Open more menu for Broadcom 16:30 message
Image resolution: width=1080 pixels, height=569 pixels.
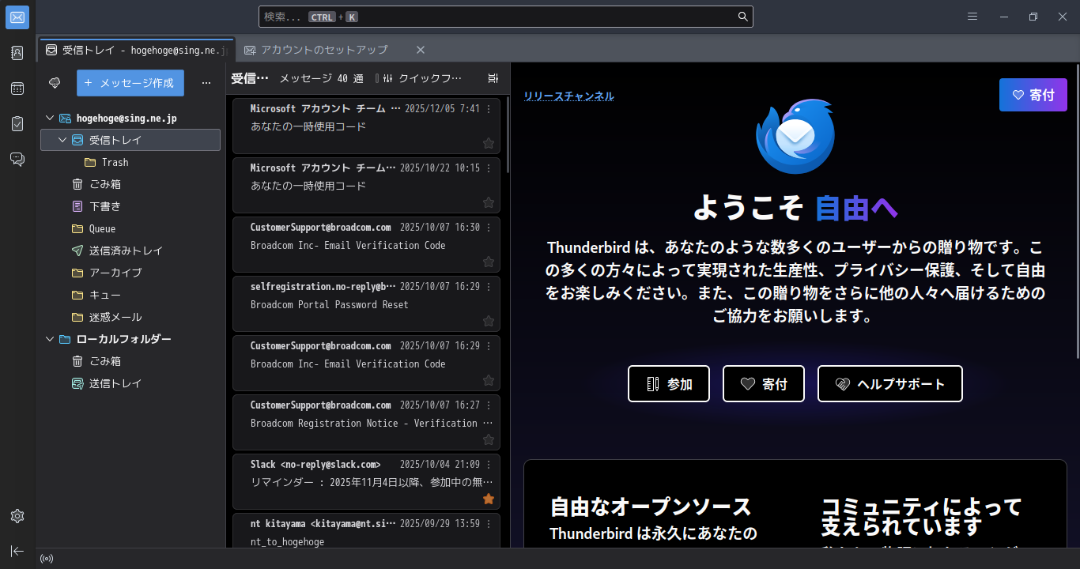click(489, 228)
